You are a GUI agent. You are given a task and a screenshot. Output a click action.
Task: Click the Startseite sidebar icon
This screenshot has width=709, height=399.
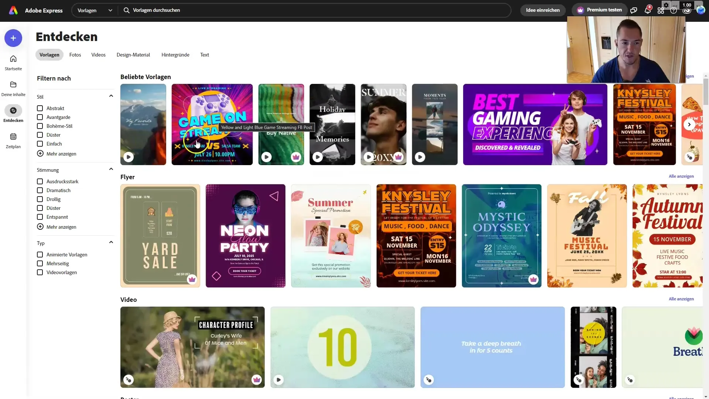[13, 62]
